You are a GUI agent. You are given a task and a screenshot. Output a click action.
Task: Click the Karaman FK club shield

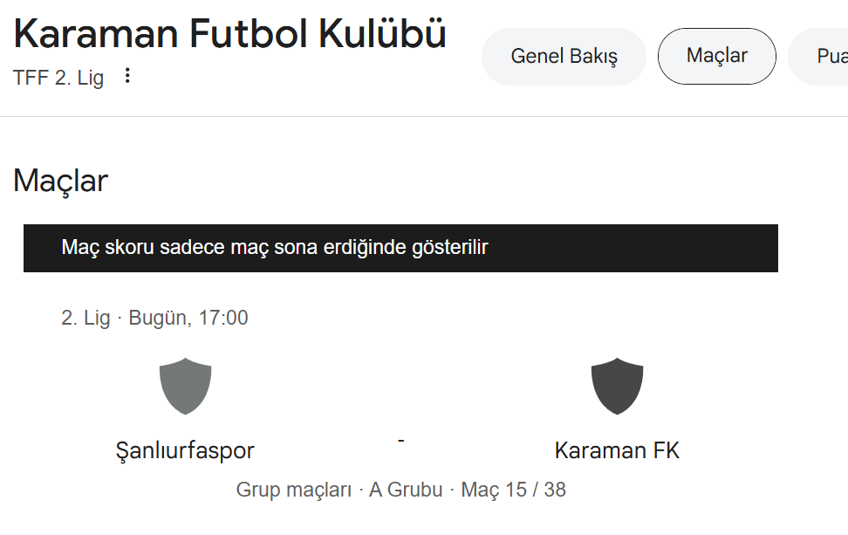pyautogui.click(x=618, y=385)
